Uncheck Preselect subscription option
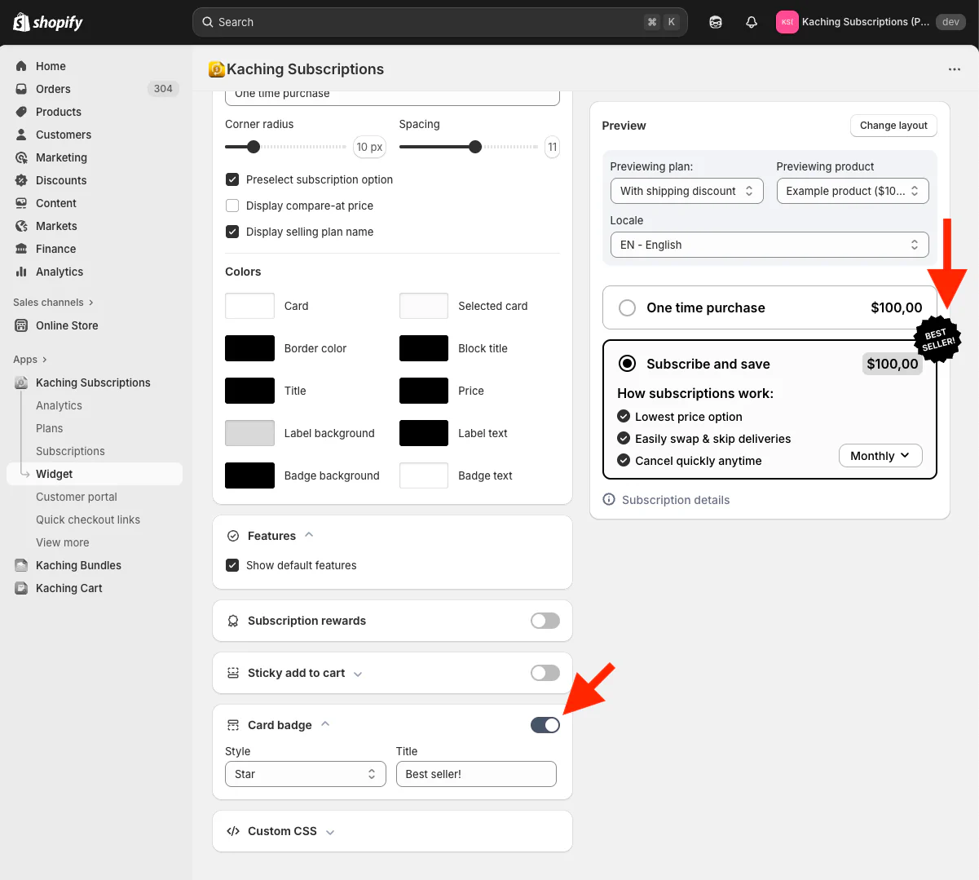The image size is (979, 880). tap(232, 179)
